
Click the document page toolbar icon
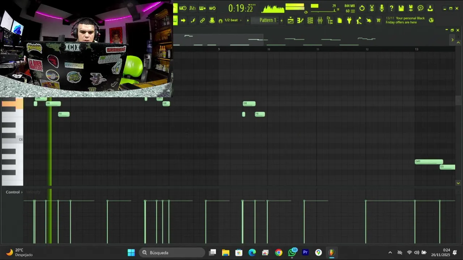click(x=339, y=21)
